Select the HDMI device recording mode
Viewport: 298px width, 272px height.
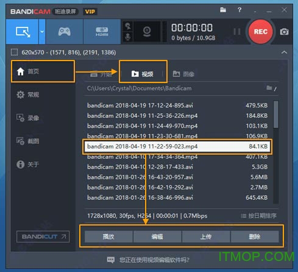(102, 32)
